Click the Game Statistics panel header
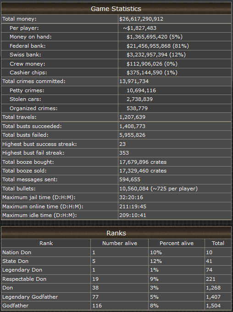 point(116,9)
